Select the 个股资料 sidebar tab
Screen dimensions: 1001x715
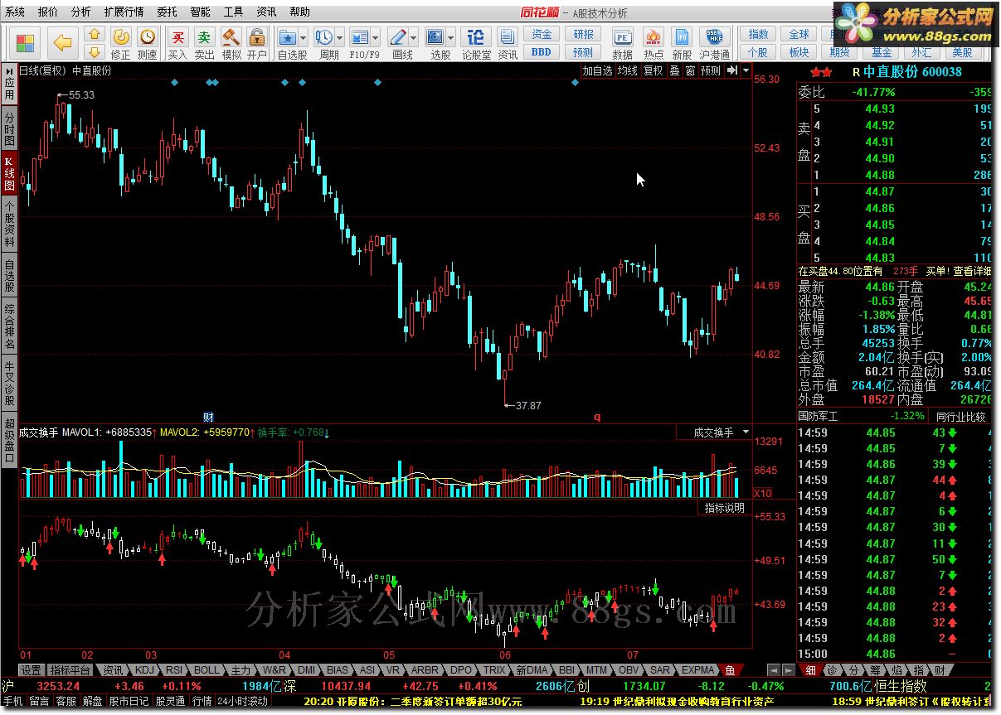(9, 225)
